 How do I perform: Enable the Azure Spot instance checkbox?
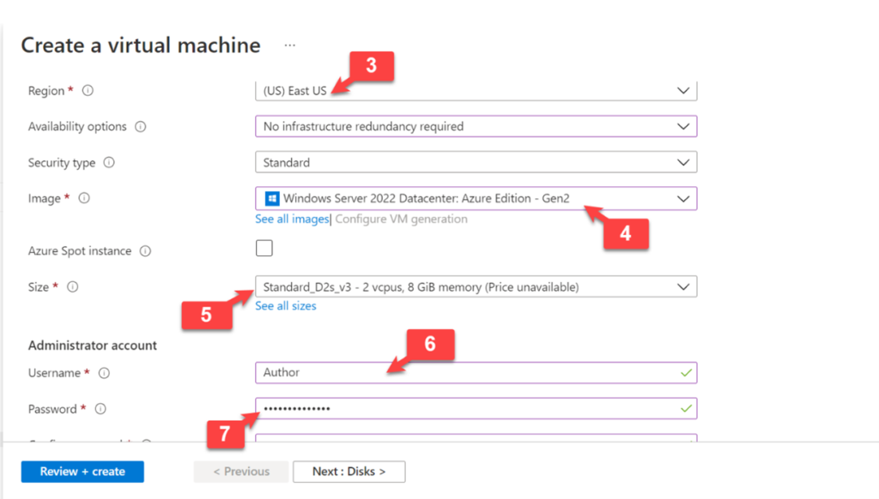pos(264,248)
